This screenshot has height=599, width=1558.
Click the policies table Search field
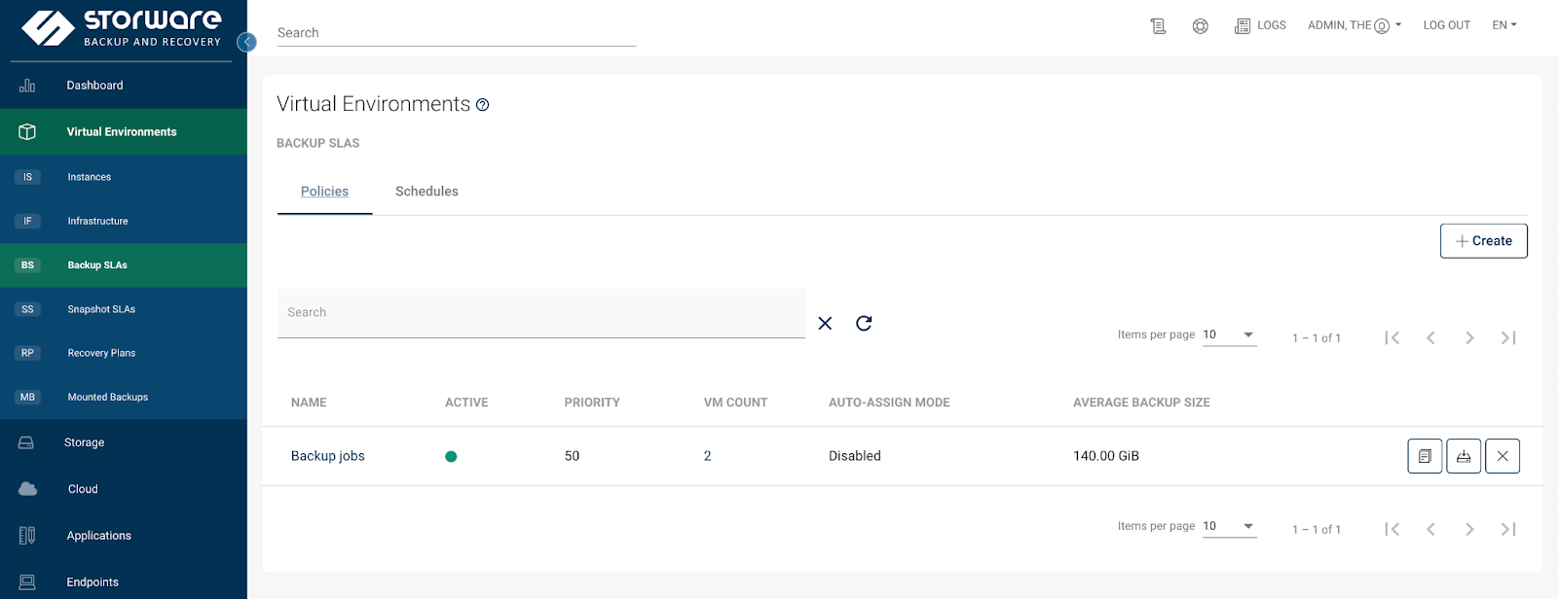click(x=541, y=313)
